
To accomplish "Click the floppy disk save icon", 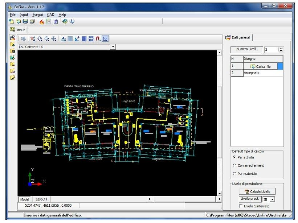I will tap(25, 21).
